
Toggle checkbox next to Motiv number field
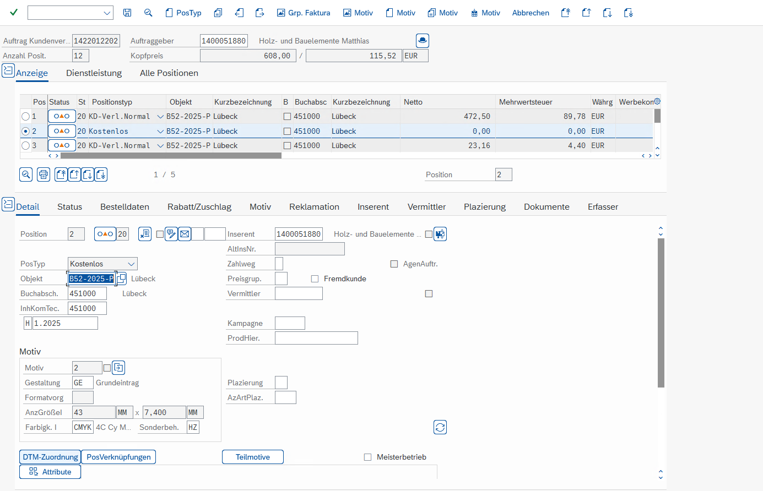[107, 368]
